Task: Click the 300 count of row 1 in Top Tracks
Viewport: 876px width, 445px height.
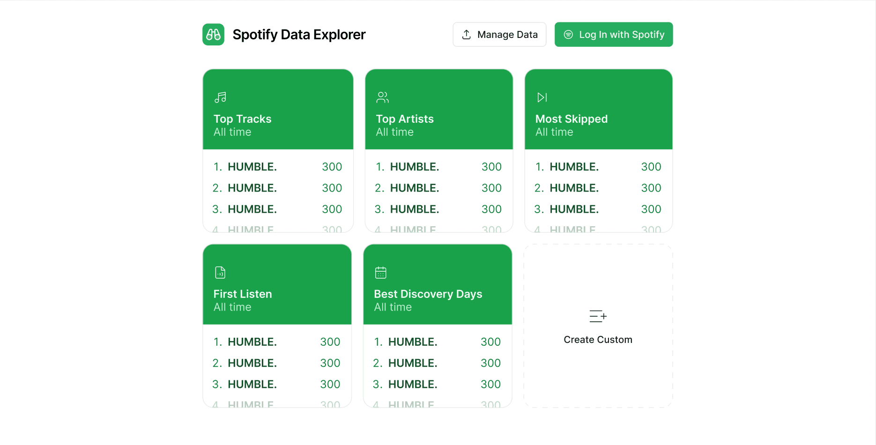Action: [332, 167]
